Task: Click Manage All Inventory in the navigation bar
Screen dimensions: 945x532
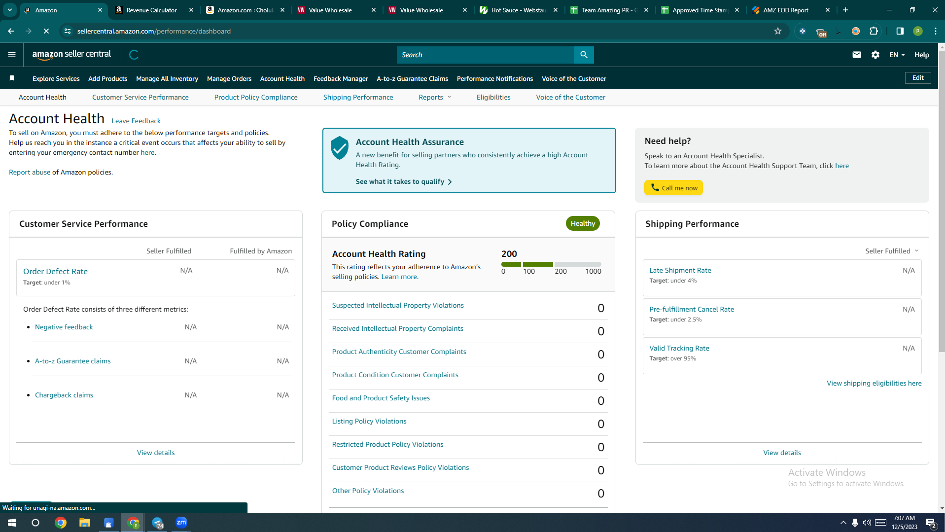Action: [167, 78]
